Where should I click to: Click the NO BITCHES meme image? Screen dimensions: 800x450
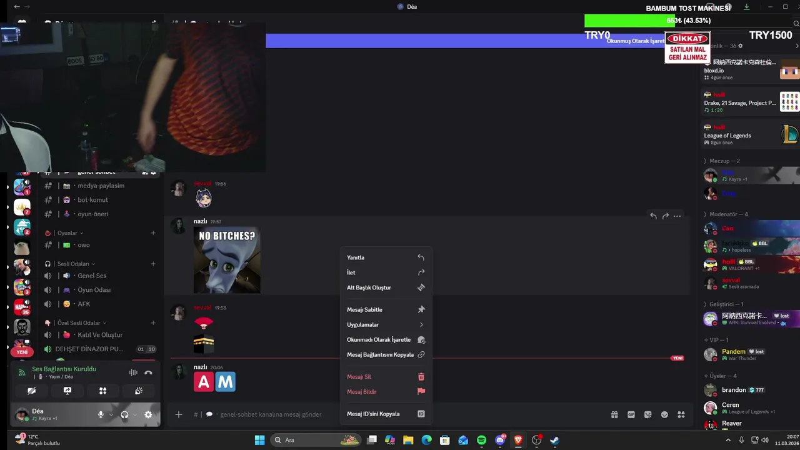click(227, 260)
